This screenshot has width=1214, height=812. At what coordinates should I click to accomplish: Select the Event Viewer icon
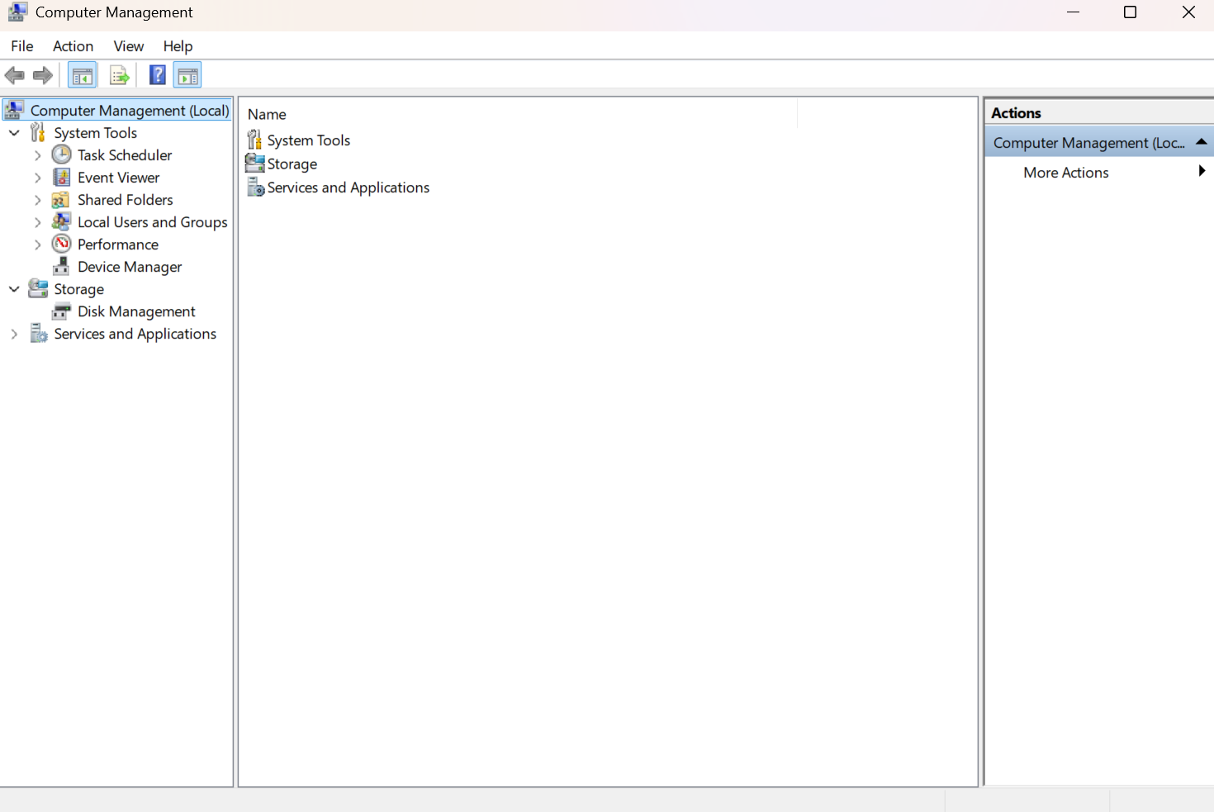[61, 177]
